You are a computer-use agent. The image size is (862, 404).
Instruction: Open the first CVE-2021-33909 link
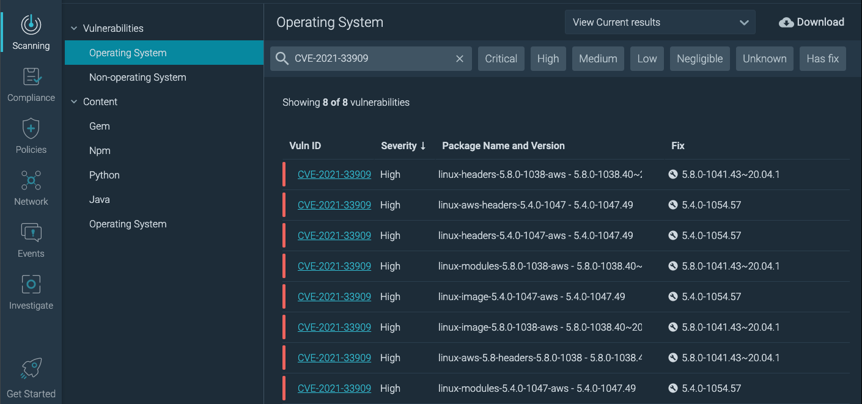(x=334, y=174)
